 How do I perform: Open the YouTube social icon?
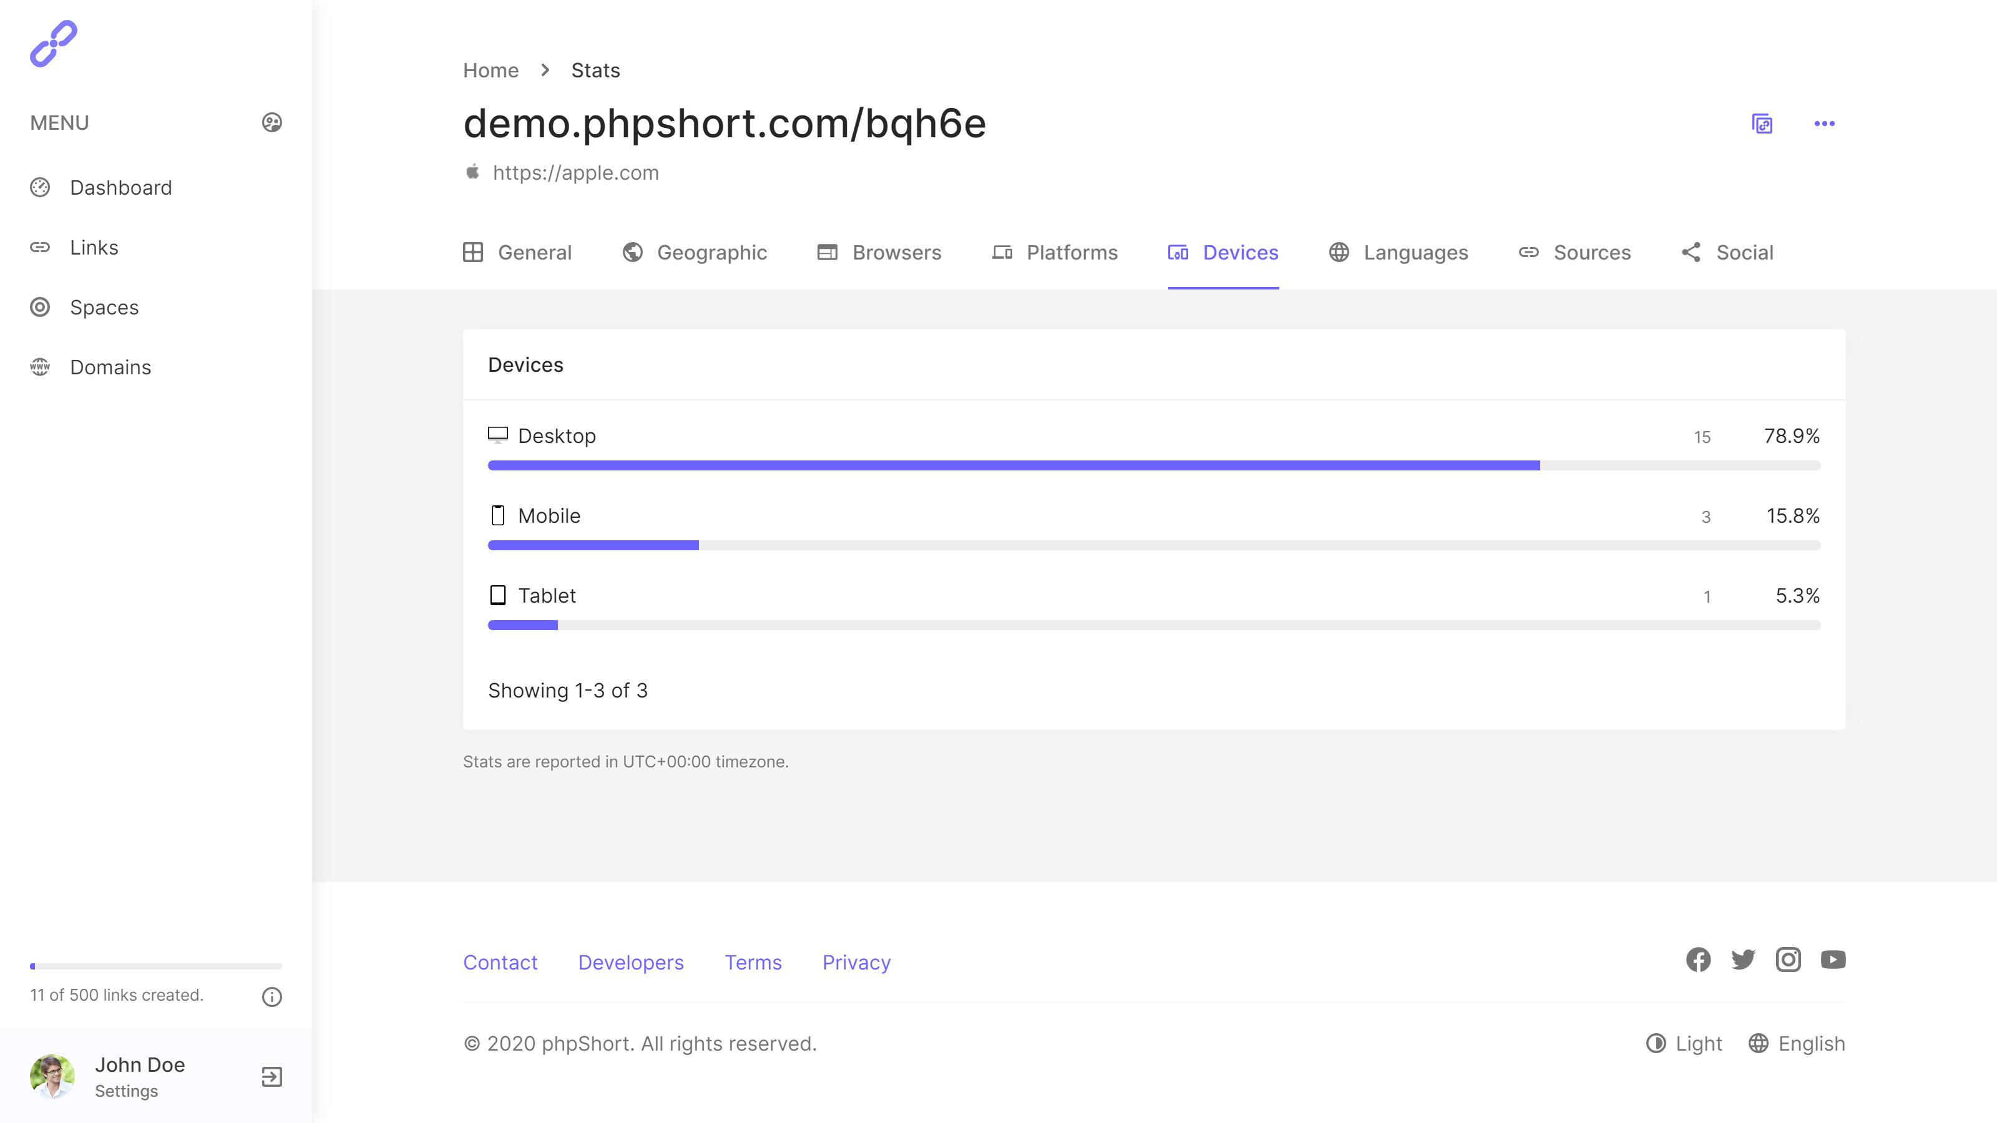(1833, 960)
